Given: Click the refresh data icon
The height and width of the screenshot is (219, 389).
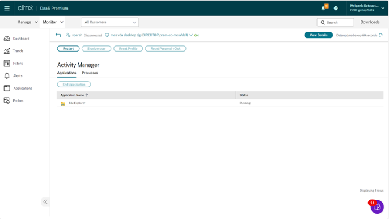Looking at the screenshot, I should pyautogui.click(x=381, y=35).
